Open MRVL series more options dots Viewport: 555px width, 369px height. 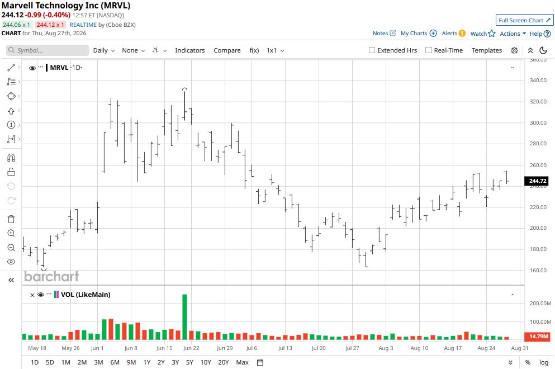pos(41,67)
